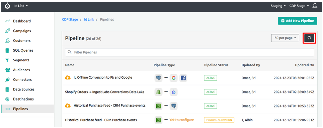Viewport: 323px width, 128px height.
Task: Follow the Id Link breadcrumb link
Action: [x=89, y=20]
